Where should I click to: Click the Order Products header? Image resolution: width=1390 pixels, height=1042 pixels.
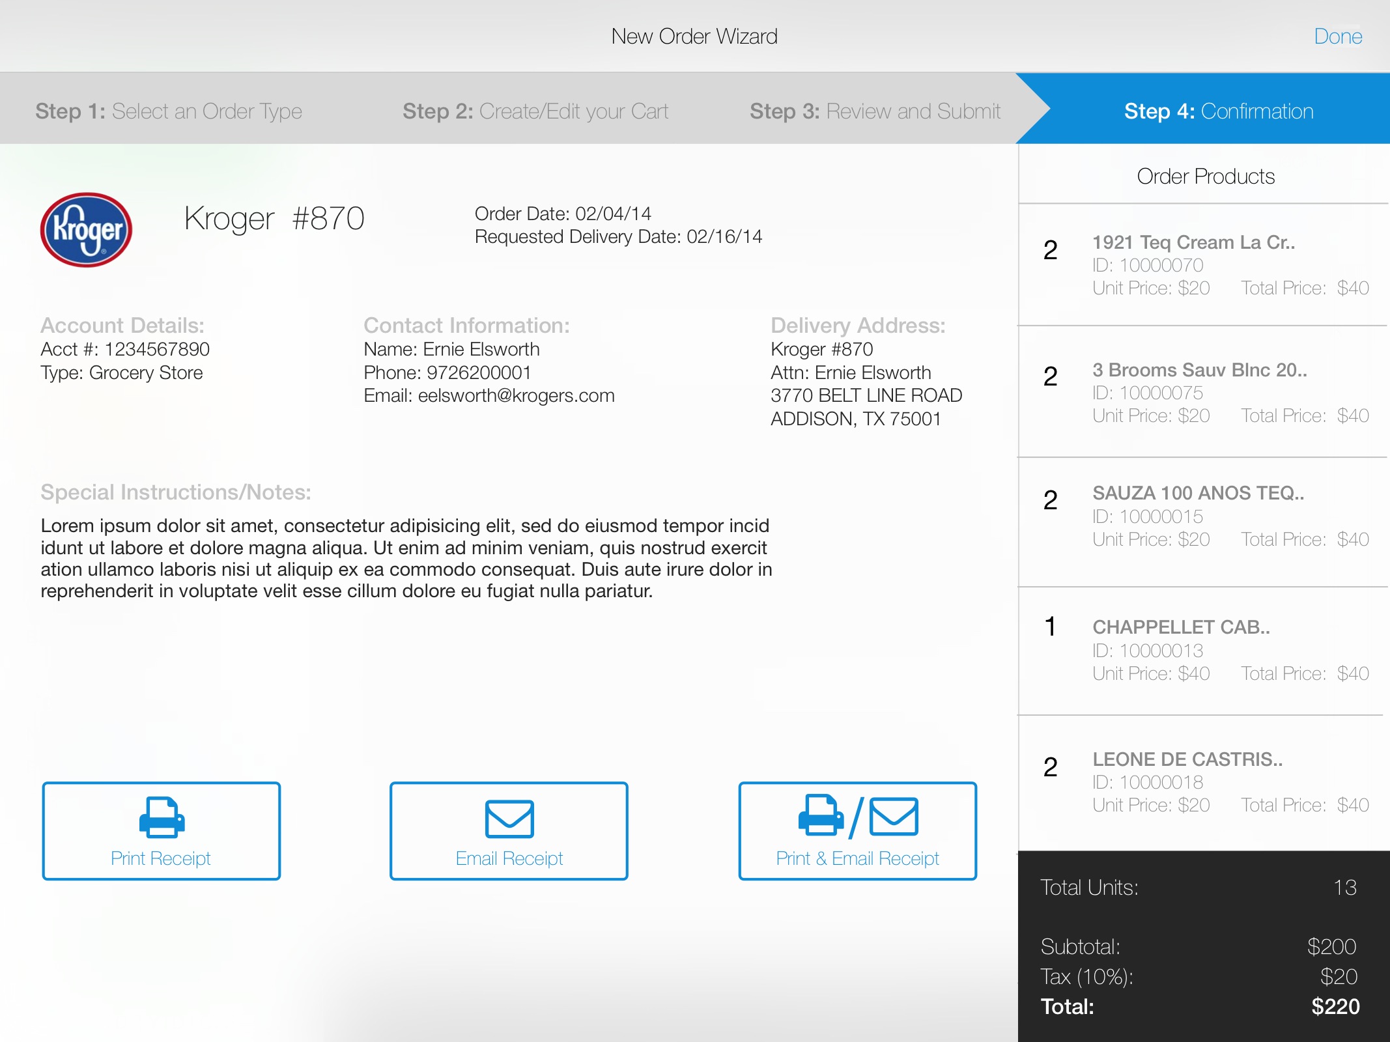point(1206,176)
